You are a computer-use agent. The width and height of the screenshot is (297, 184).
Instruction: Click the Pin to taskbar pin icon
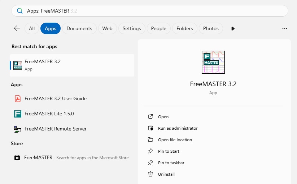click(x=150, y=162)
